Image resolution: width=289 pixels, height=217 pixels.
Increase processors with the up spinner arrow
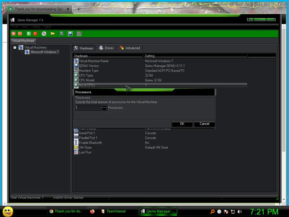point(104,106)
